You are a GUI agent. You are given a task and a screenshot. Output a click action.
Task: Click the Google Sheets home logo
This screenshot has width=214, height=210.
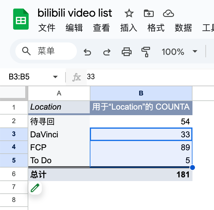pos(21,19)
